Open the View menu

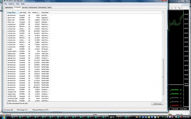[x=18, y=4]
